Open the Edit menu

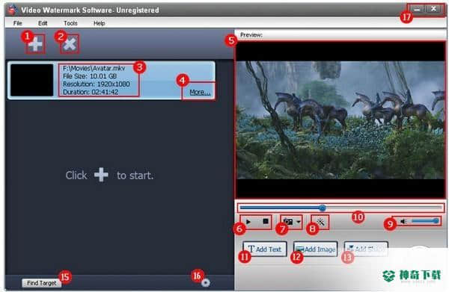coord(43,23)
